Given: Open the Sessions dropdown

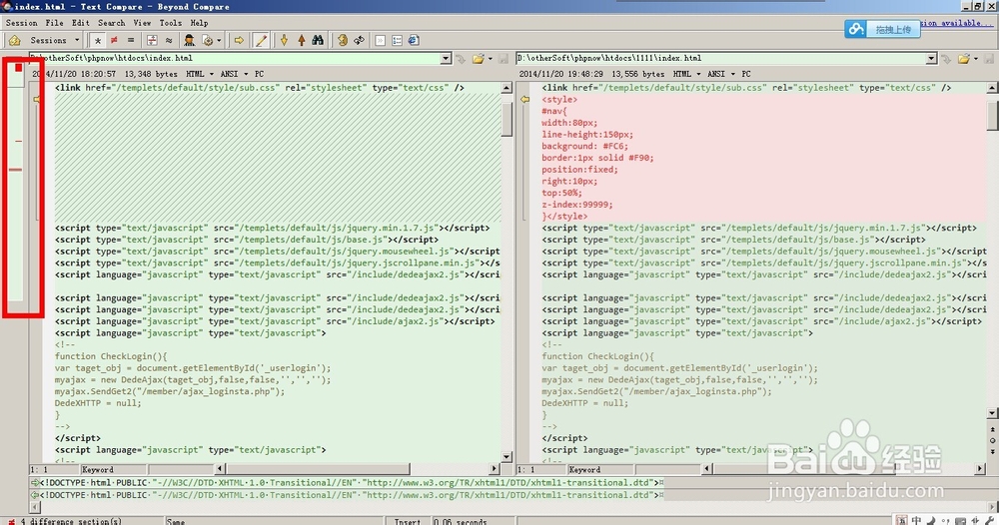Looking at the screenshot, I should click(55, 41).
